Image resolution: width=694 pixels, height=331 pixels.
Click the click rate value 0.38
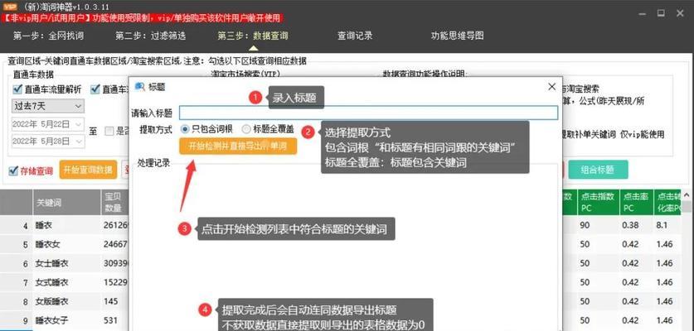click(630, 225)
